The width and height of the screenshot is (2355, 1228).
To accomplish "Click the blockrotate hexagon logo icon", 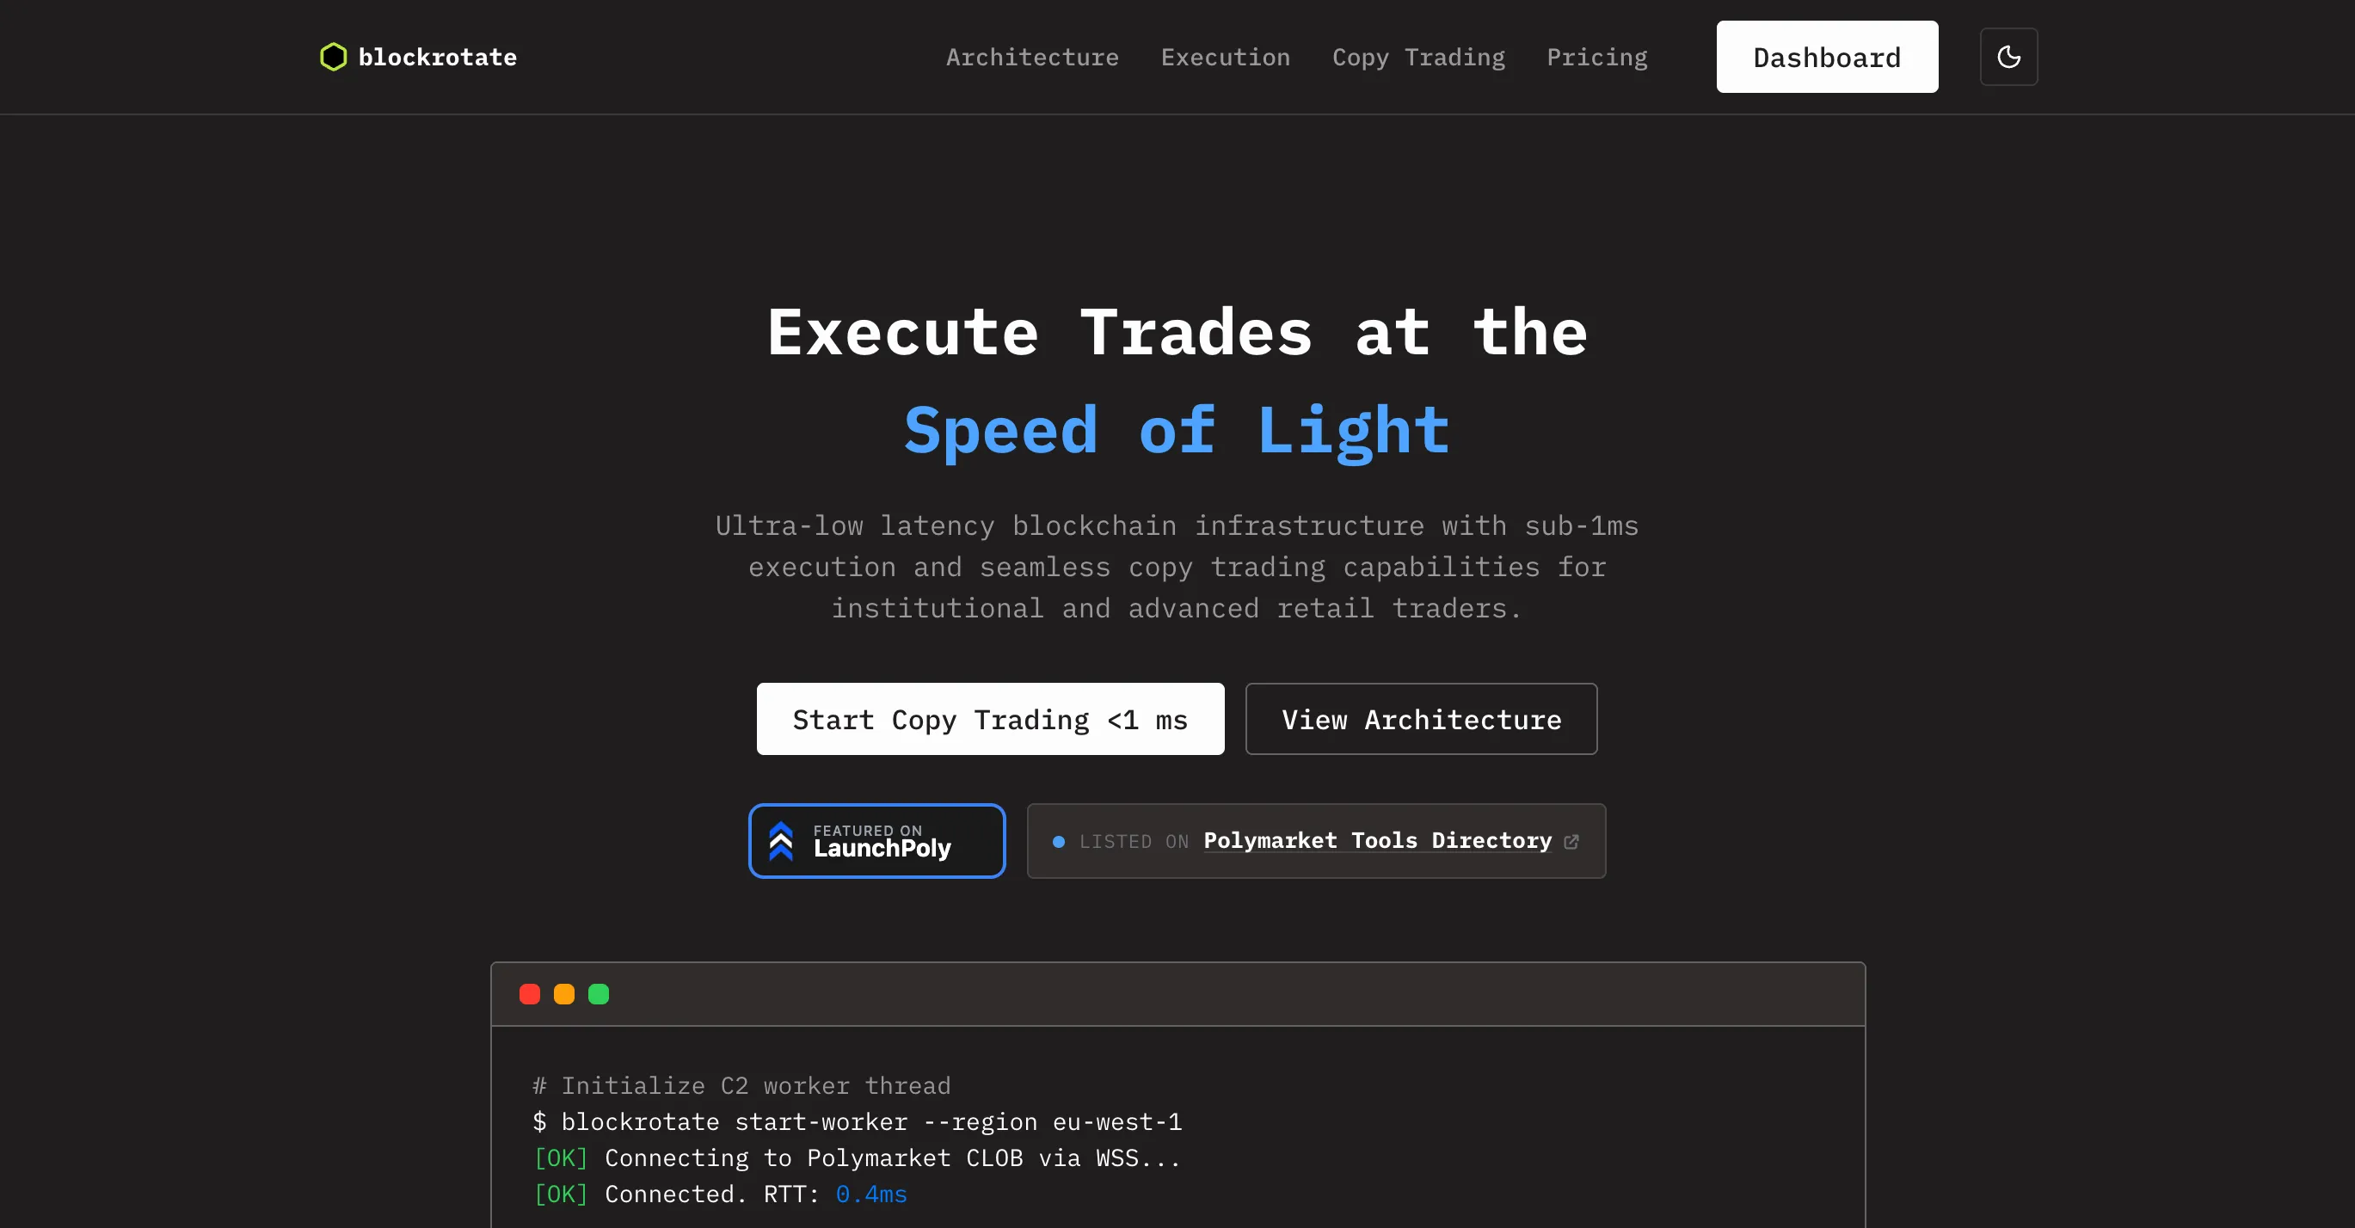I will coord(333,57).
